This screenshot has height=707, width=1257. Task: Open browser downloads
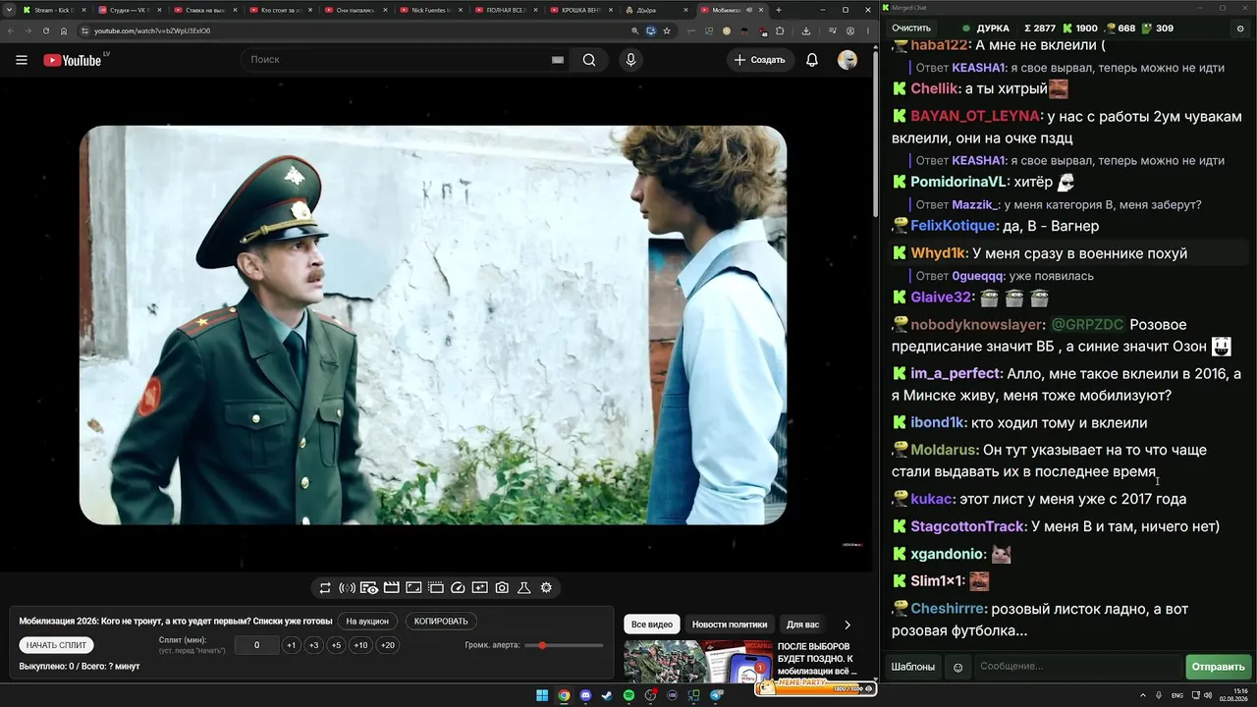click(806, 30)
